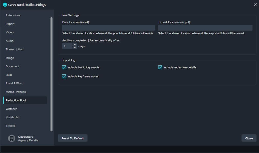Go to the Video settings page
The height and width of the screenshot is (153, 259).
pos(10,32)
